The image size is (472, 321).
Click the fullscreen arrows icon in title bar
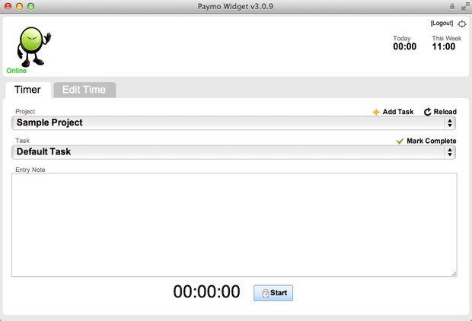(x=465, y=6)
